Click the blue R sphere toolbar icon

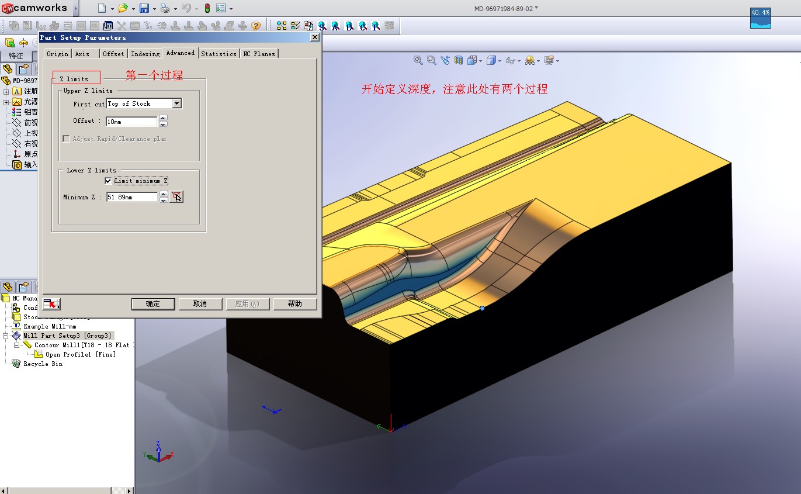pyautogui.click(x=376, y=26)
